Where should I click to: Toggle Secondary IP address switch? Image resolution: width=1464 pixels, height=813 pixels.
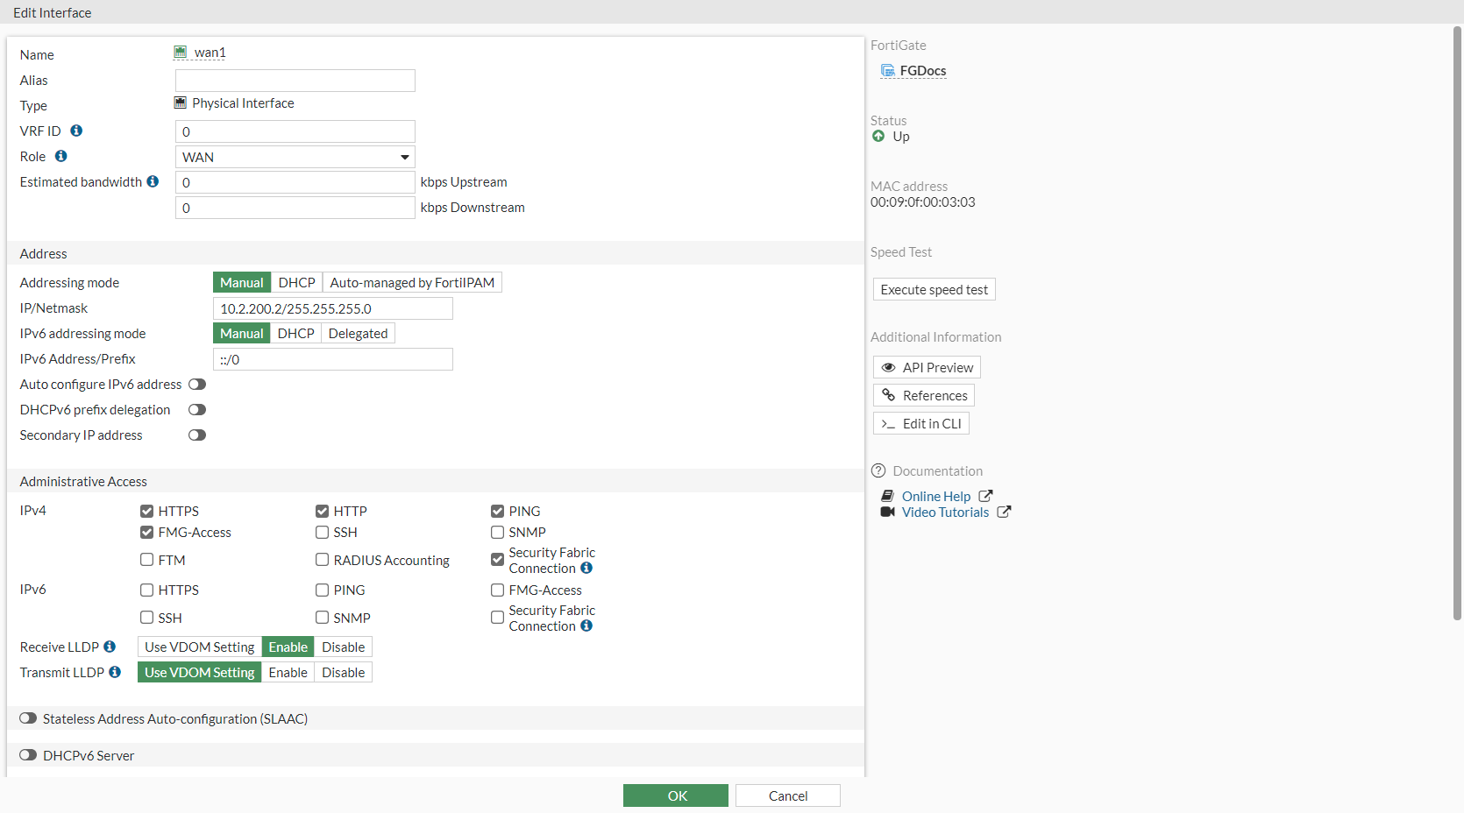point(197,435)
